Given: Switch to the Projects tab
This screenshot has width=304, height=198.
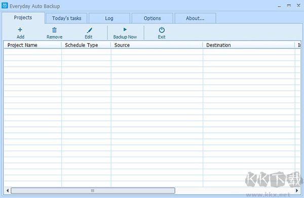Looking at the screenshot, I should pos(23,18).
